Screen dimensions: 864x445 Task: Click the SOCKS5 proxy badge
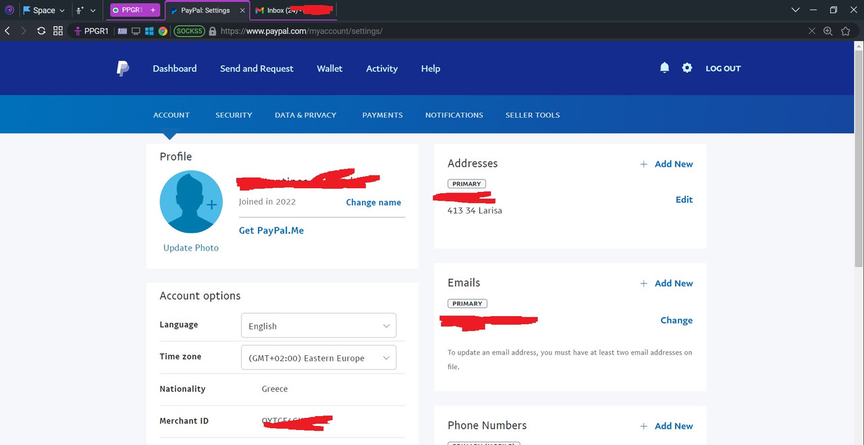coord(189,31)
